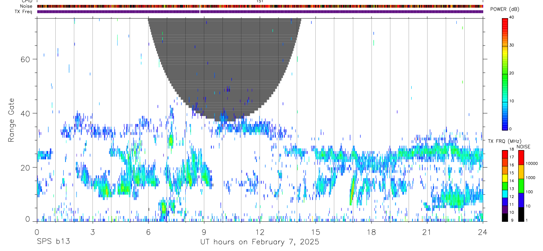This screenshot has height=251, width=543.
Task: Click the Noise strip label at top left
Action: click(x=26, y=6)
